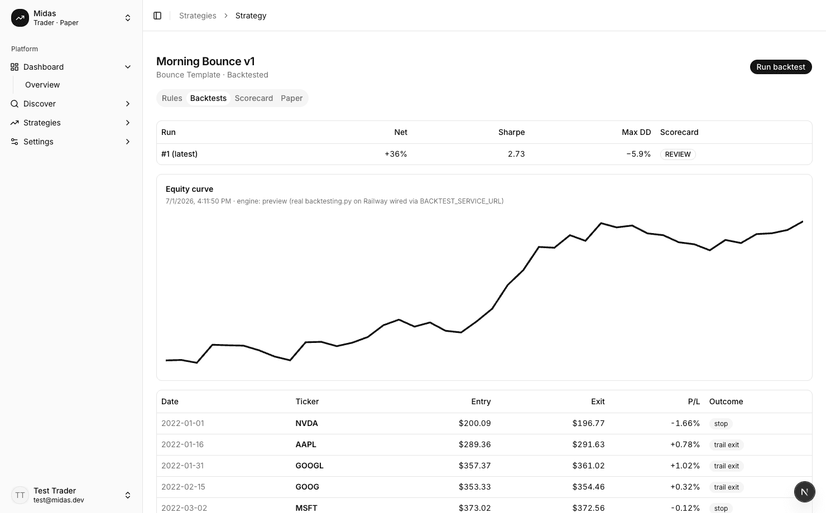The width and height of the screenshot is (826, 513).
Task: Go to Strategies breadcrumb link
Action: coord(198,16)
